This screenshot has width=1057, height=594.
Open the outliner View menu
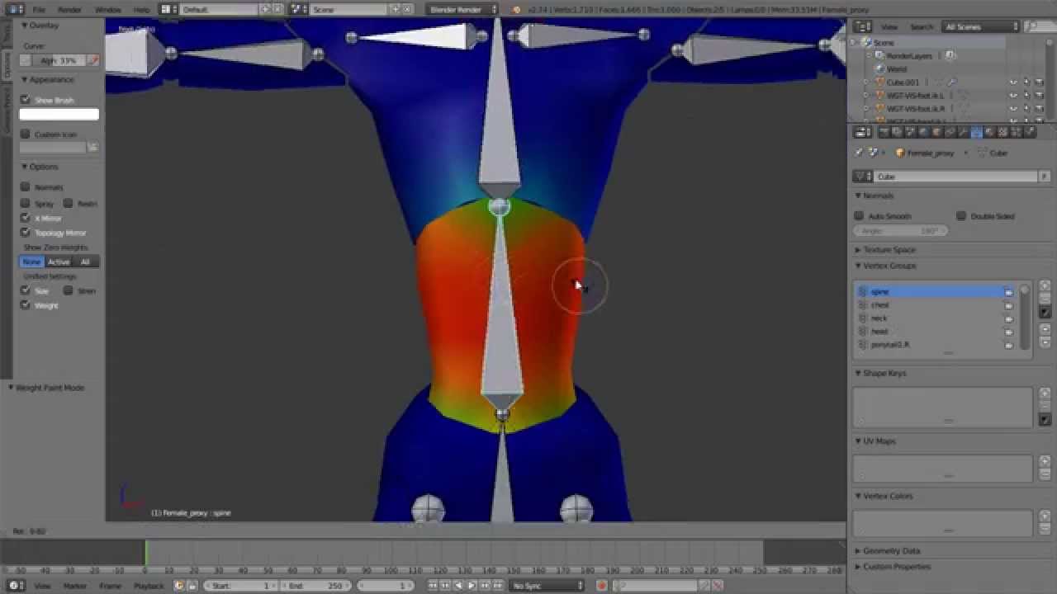click(x=889, y=26)
